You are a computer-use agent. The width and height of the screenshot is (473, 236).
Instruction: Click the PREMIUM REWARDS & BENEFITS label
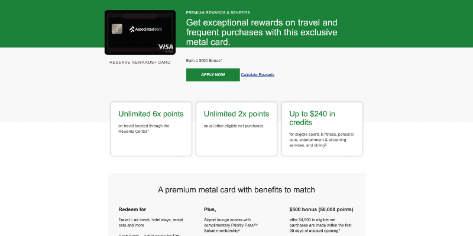point(218,12)
